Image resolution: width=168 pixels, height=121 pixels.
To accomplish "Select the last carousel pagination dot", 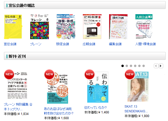I will click(x=144, y=66).
